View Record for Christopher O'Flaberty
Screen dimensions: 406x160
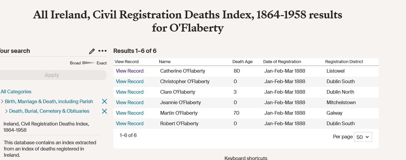coord(130,81)
